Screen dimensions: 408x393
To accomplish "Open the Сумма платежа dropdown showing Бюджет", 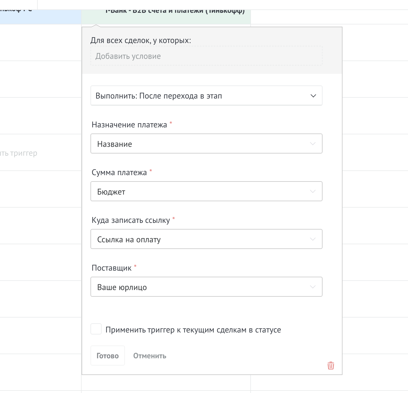I will click(x=194, y=192).
